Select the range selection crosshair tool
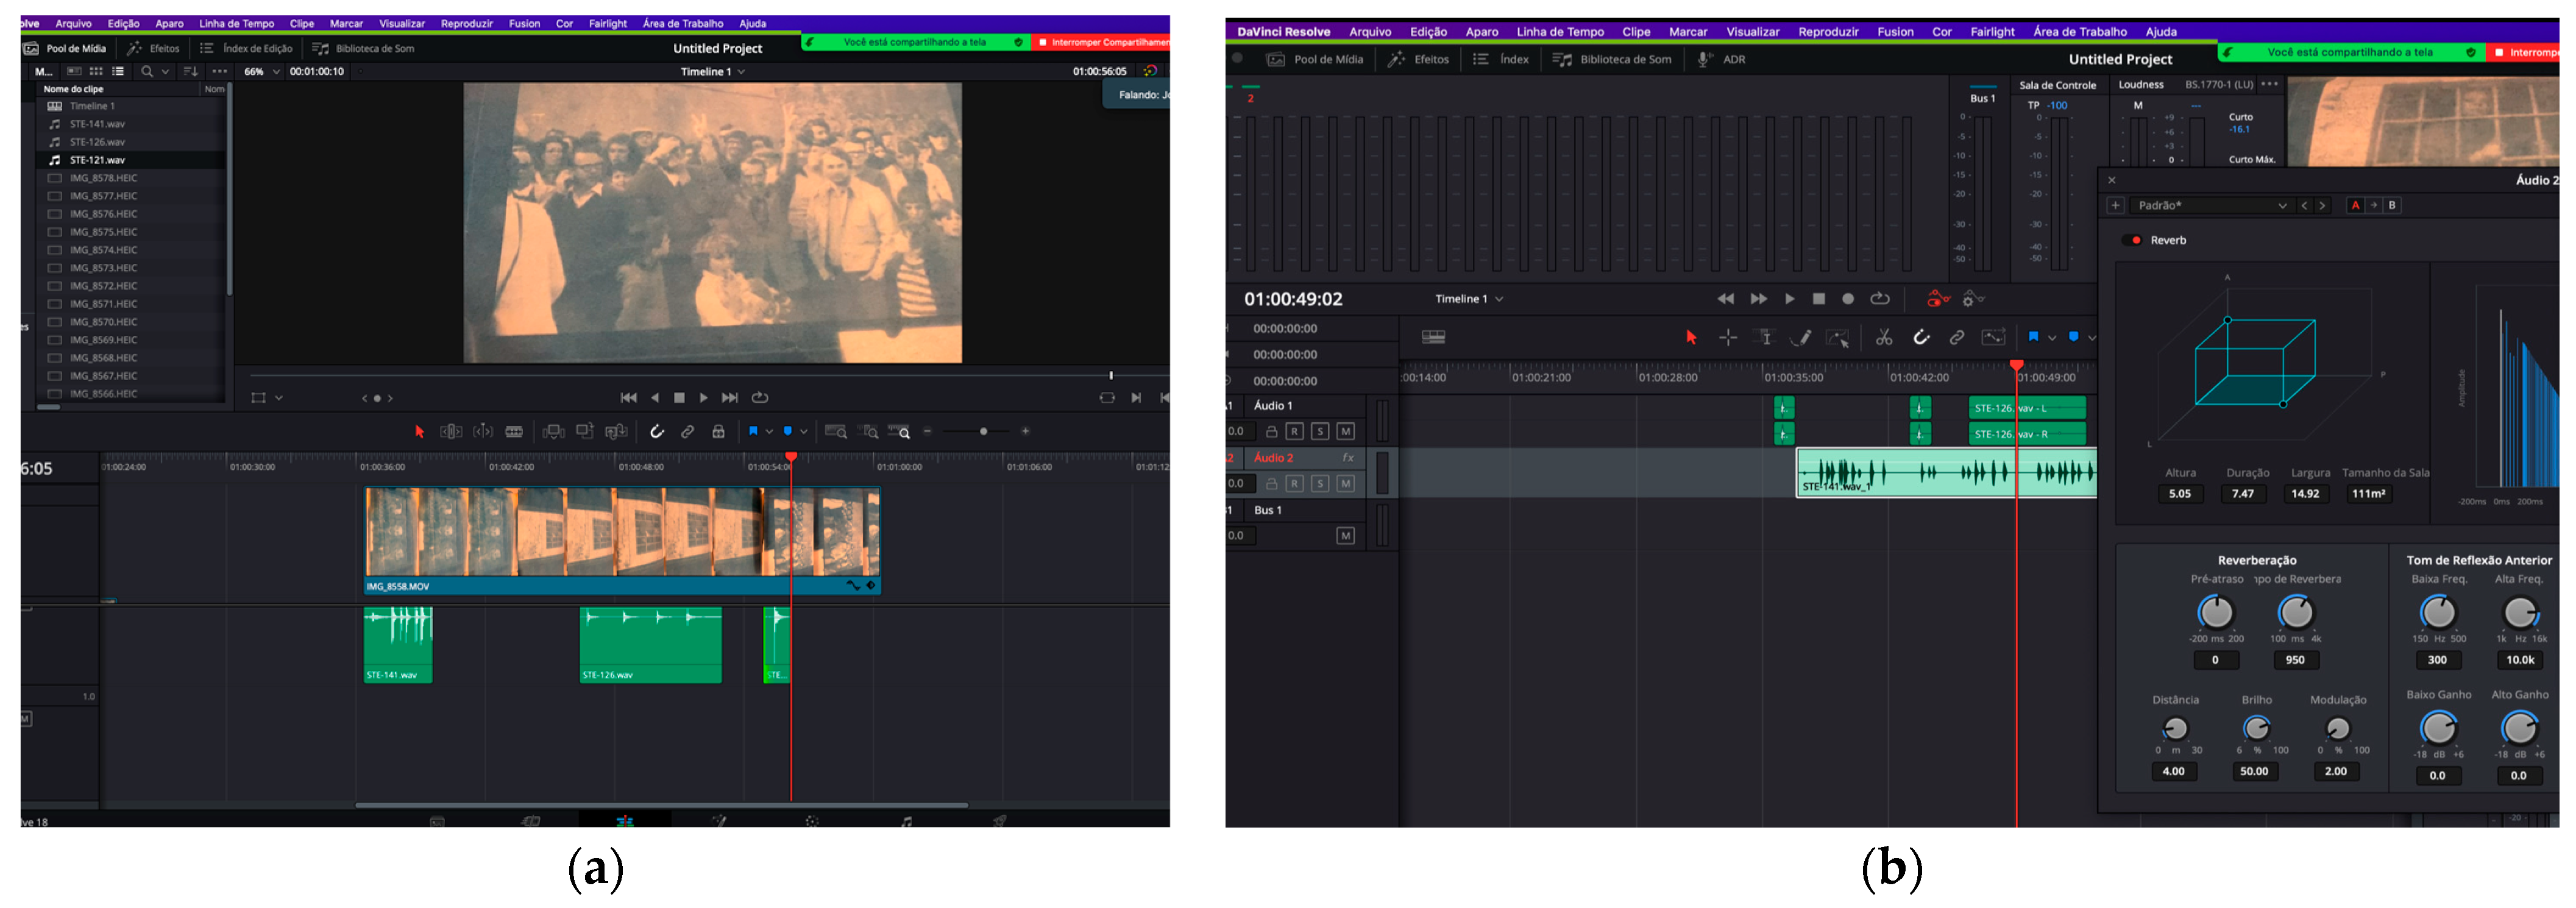This screenshot has height=908, width=2576. tap(1727, 338)
